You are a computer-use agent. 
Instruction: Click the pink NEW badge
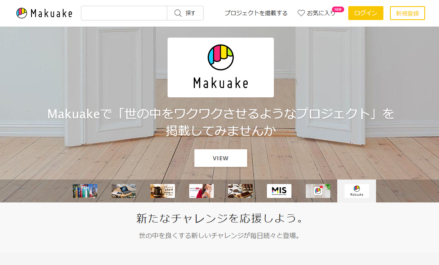tap(338, 9)
